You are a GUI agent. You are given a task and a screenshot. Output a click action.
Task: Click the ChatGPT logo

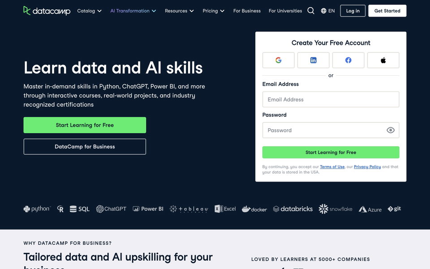(x=111, y=209)
